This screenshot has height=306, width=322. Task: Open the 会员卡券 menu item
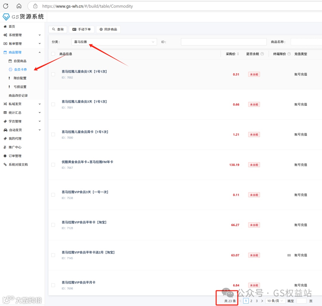(20, 70)
